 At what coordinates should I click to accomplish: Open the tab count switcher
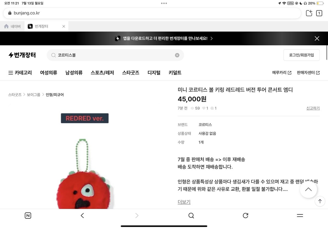pyautogui.click(x=319, y=13)
